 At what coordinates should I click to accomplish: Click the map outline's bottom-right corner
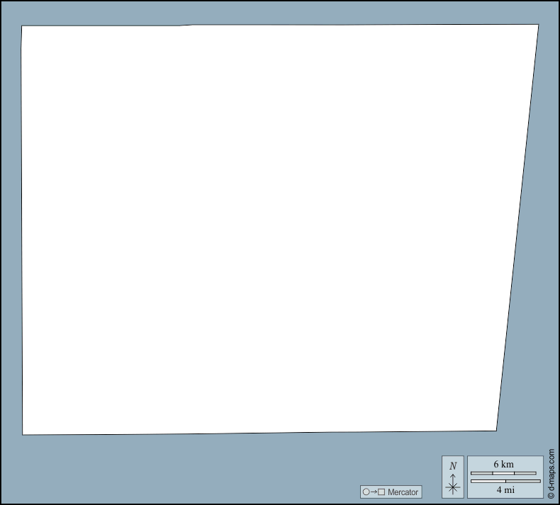point(495,430)
